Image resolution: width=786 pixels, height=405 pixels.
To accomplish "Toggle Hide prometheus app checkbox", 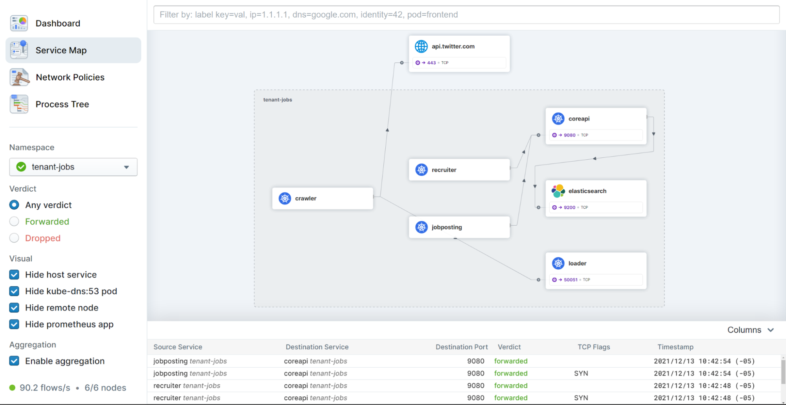I will coord(14,325).
